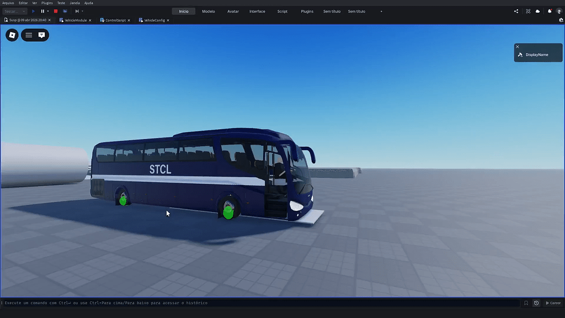This screenshot has width=565, height=318.
Task: Open the second Sem título ribbon tab
Action: (357, 11)
